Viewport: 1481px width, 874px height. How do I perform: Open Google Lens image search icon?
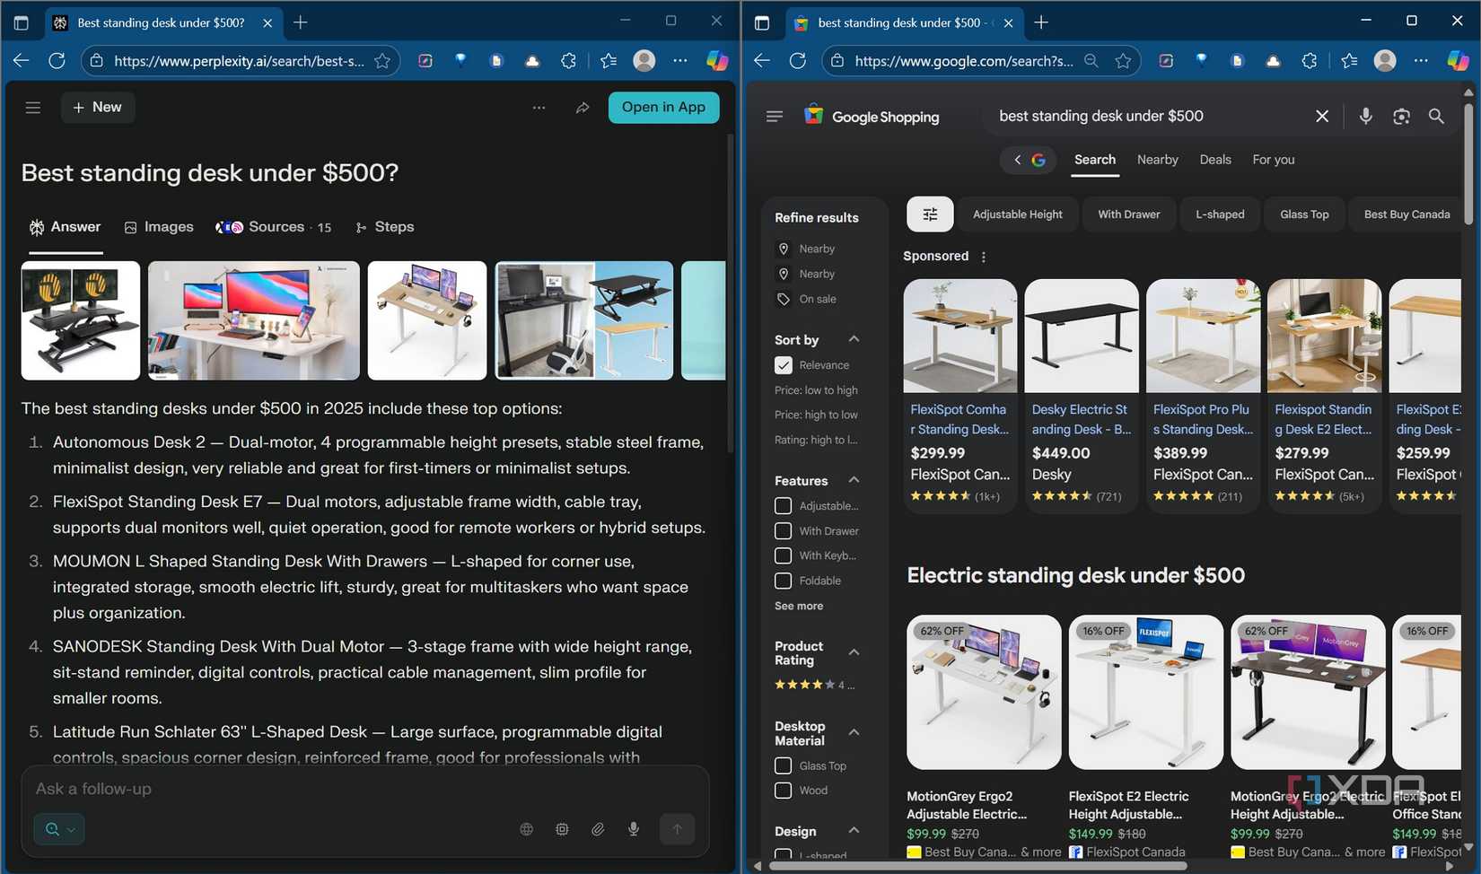click(1401, 116)
